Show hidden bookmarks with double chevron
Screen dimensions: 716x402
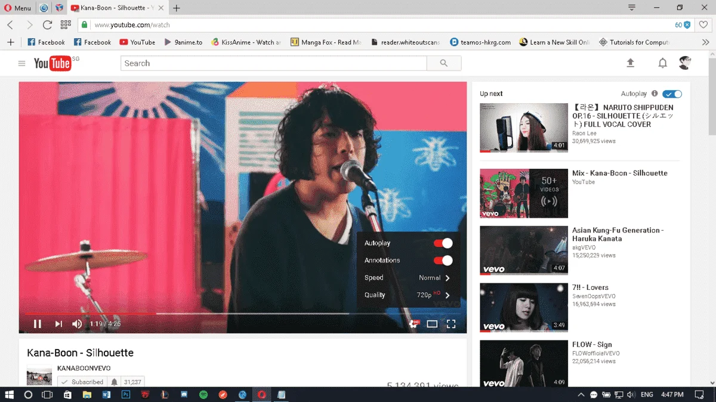[706, 42]
